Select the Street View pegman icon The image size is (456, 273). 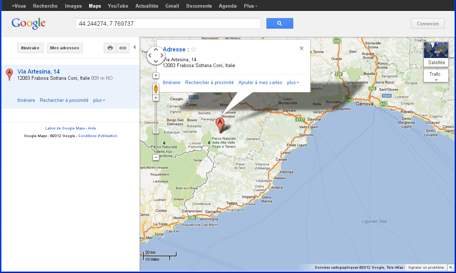[x=156, y=88]
